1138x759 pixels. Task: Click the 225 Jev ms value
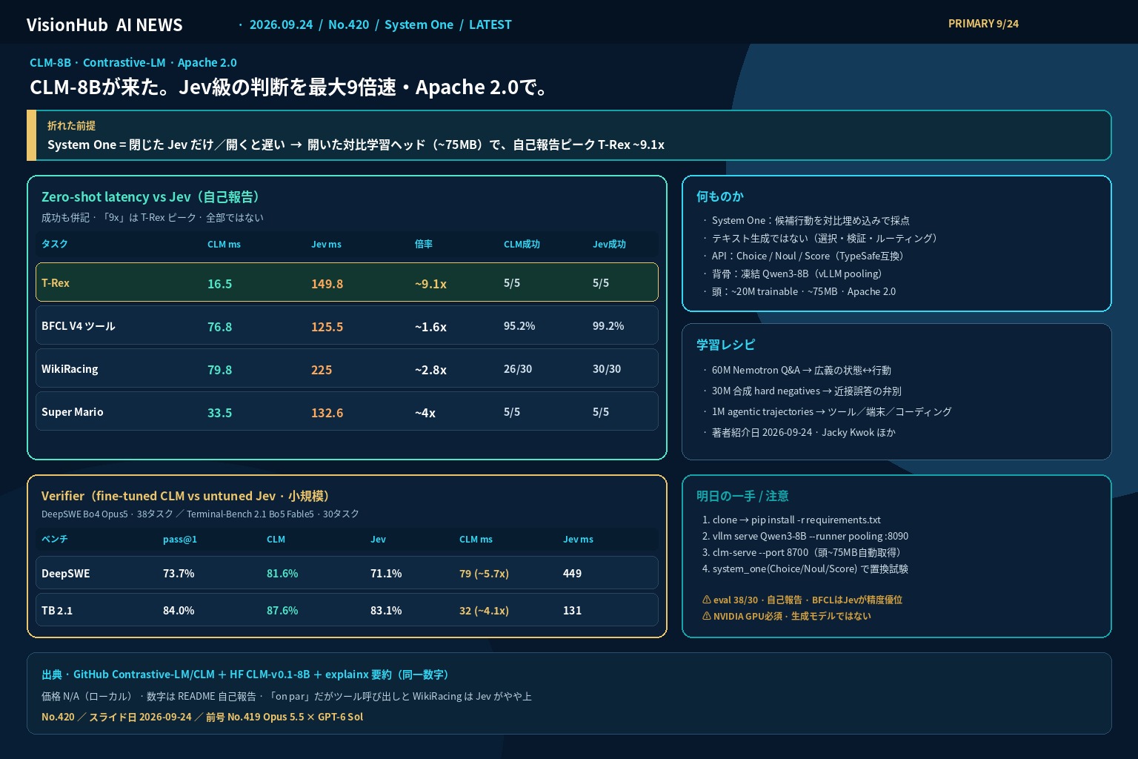322,370
